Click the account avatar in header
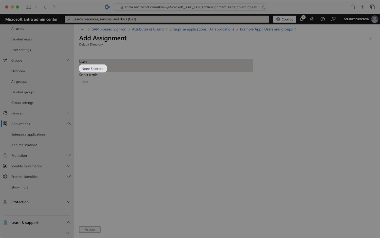Image resolution: width=380 pixels, height=238 pixels. pos(374,19)
